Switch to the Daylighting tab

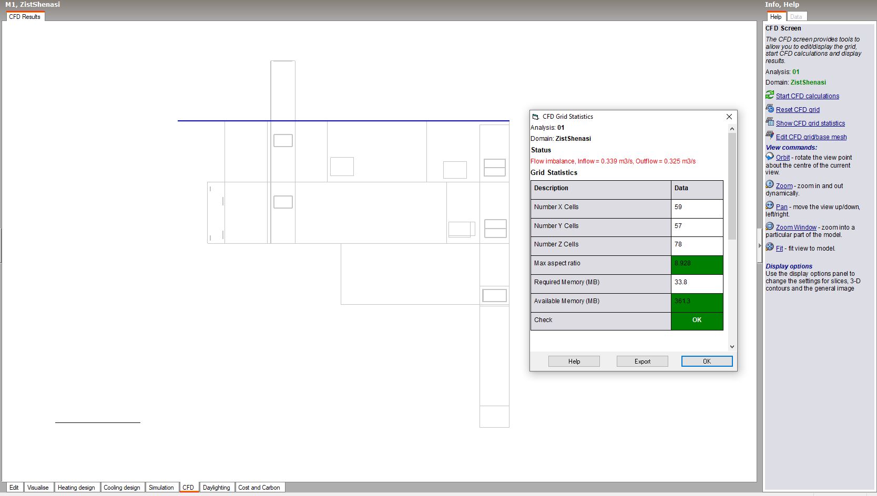(x=216, y=488)
